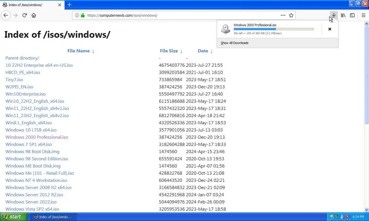Open the Firefox hamburger menu
This screenshot has width=369, height=221.
tap(363, 15)
